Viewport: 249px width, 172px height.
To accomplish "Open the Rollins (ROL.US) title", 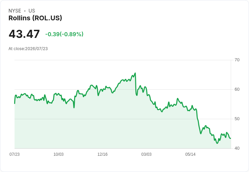I will coord(35,18).
